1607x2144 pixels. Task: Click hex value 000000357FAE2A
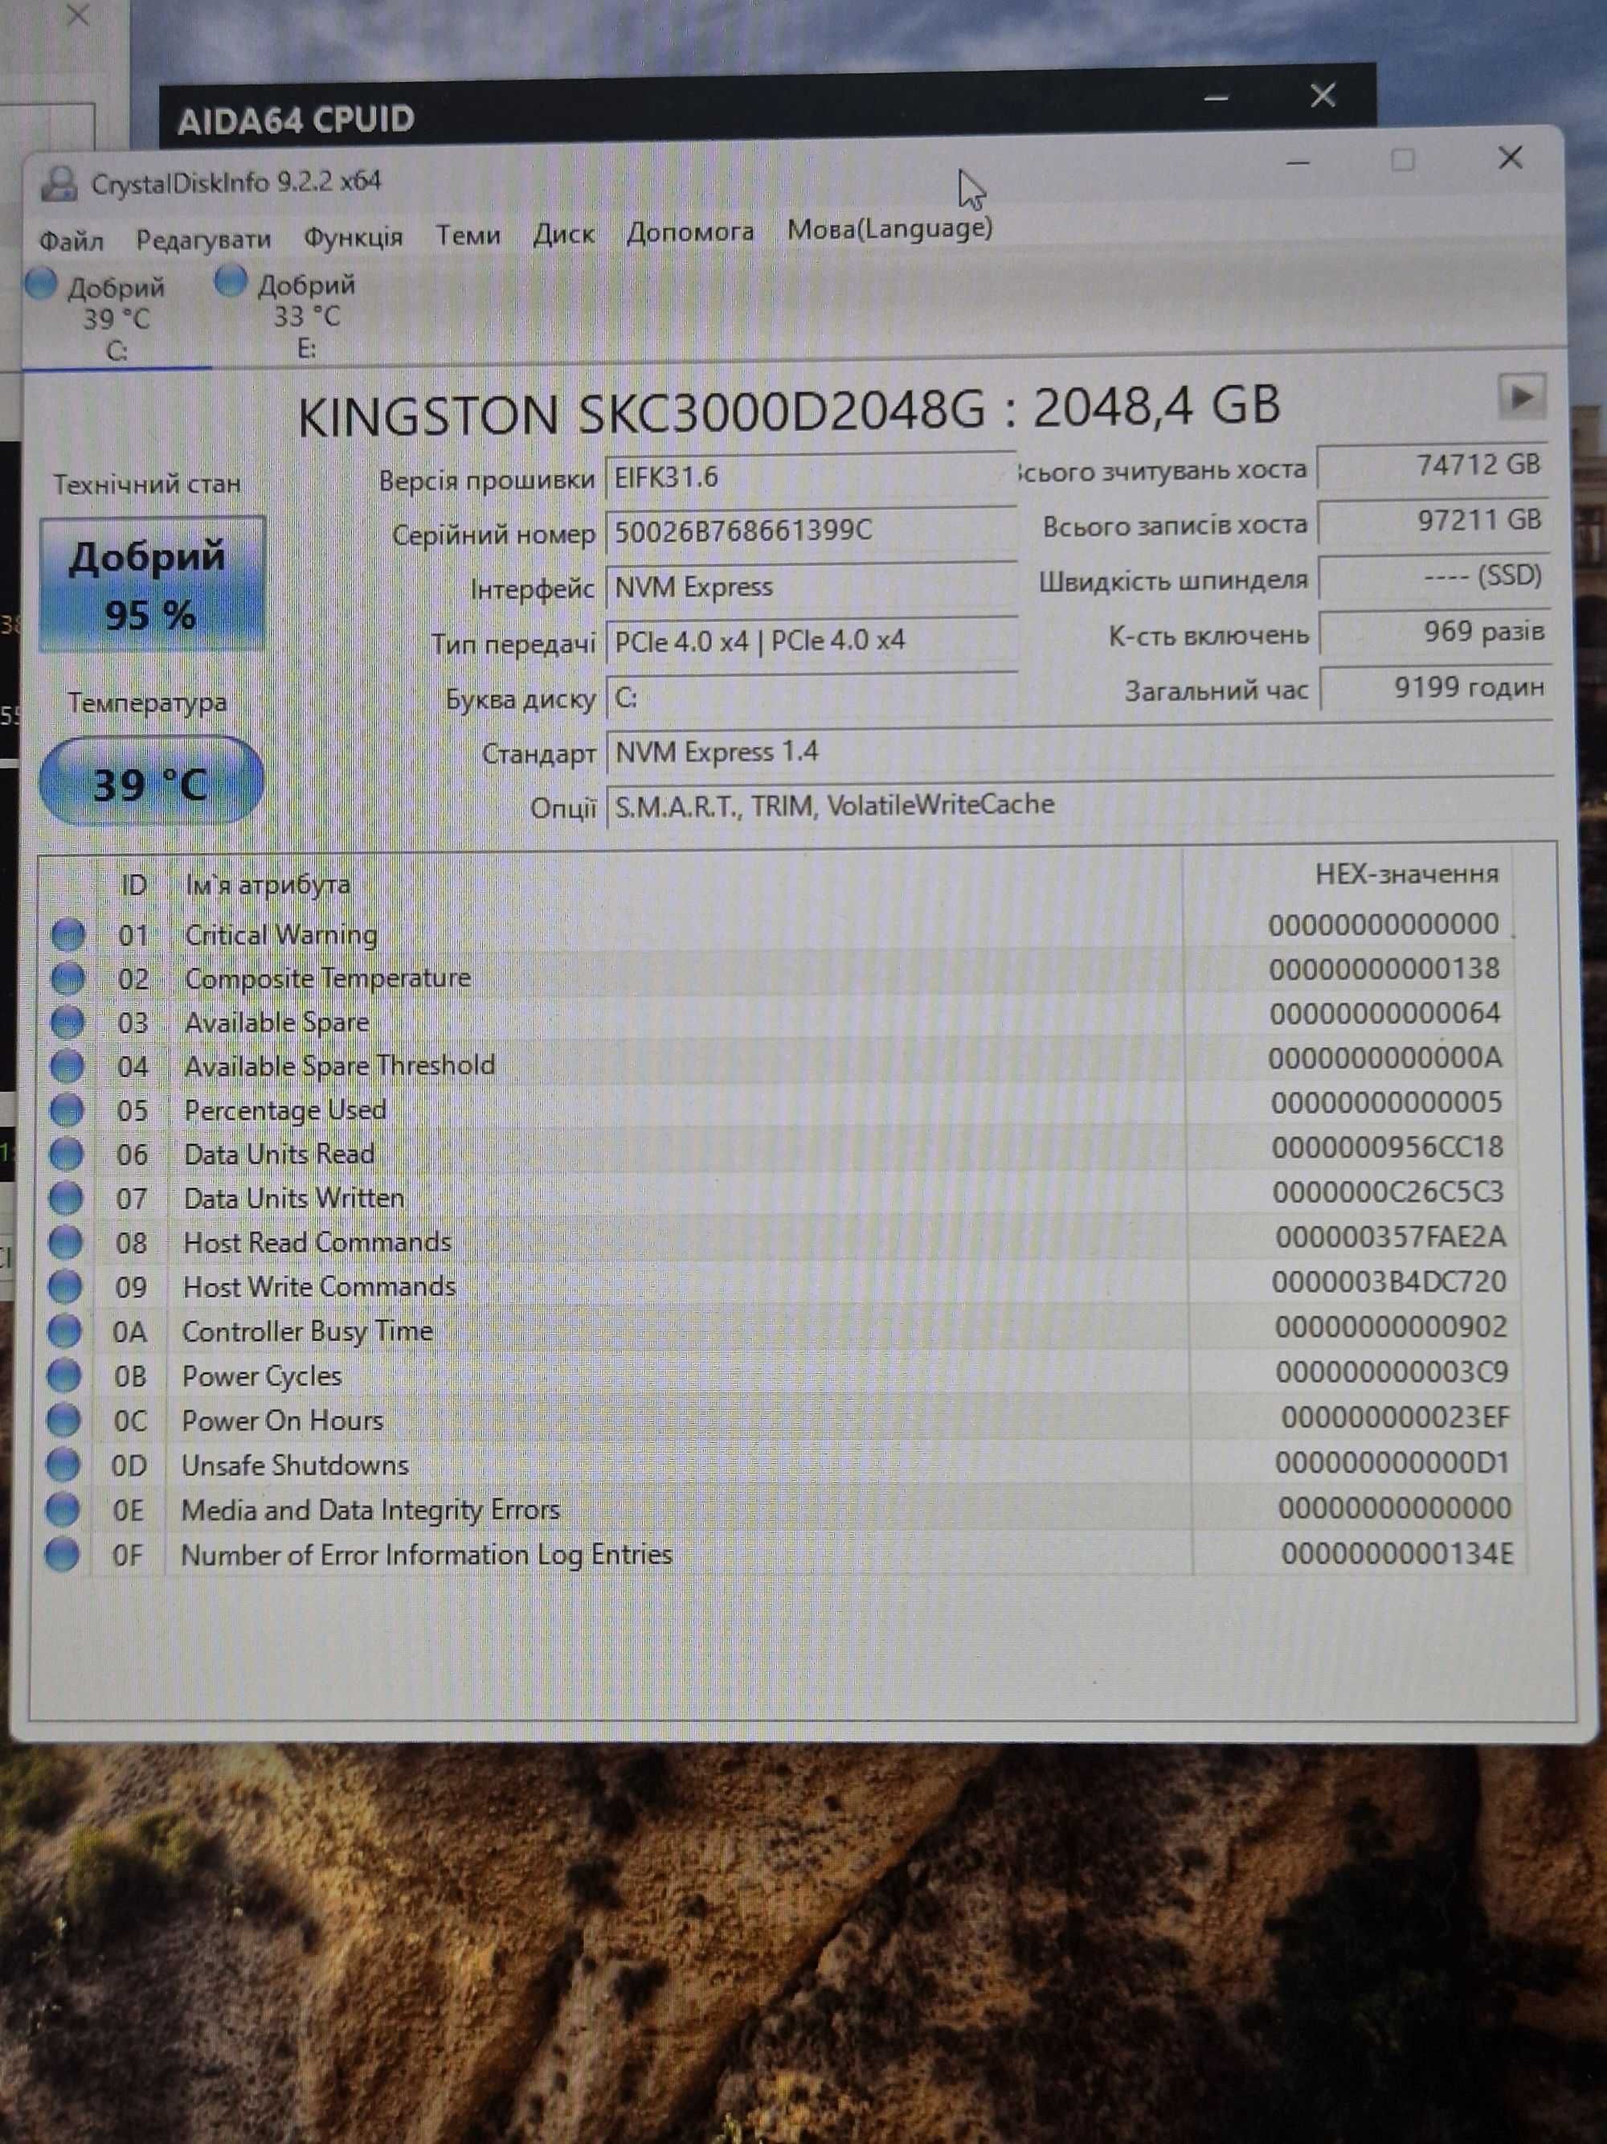1391,1238
